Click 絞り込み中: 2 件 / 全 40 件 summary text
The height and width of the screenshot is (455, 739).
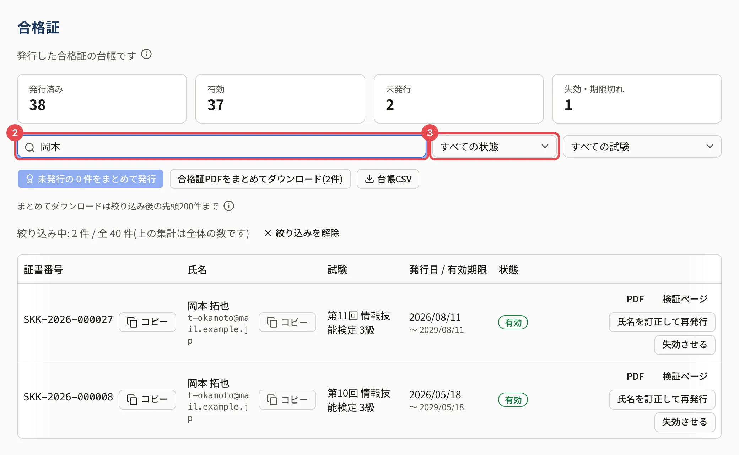click(x=133, y=233)
